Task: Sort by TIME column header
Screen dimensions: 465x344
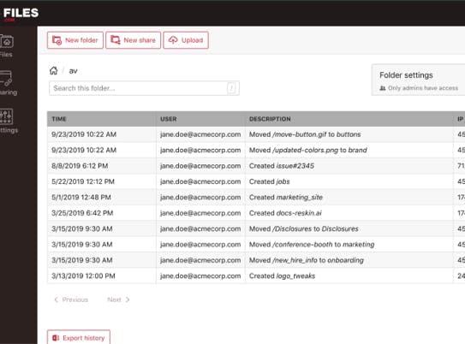Action: [59, 119]
